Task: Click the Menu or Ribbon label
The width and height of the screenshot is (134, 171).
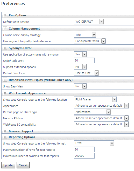Action: click(13, 118)
